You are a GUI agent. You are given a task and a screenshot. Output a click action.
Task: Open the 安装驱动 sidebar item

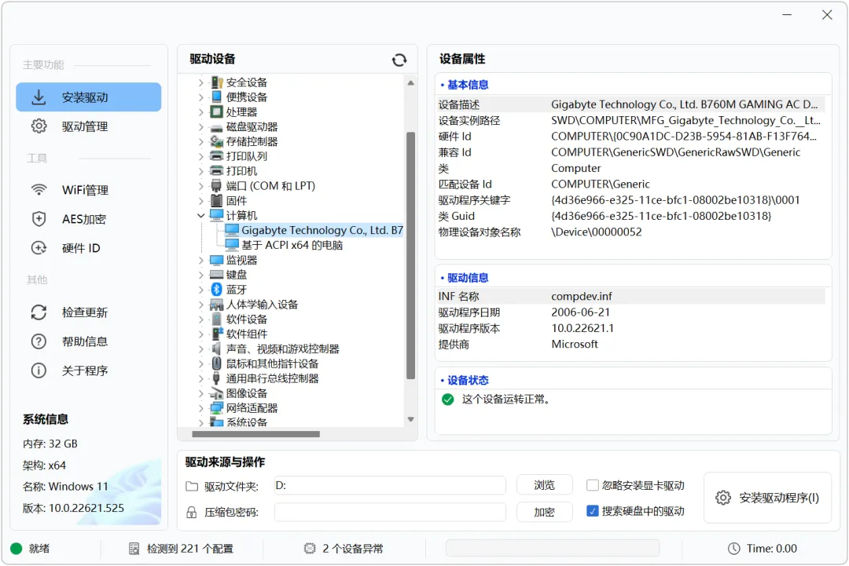(x=89, y=97)
